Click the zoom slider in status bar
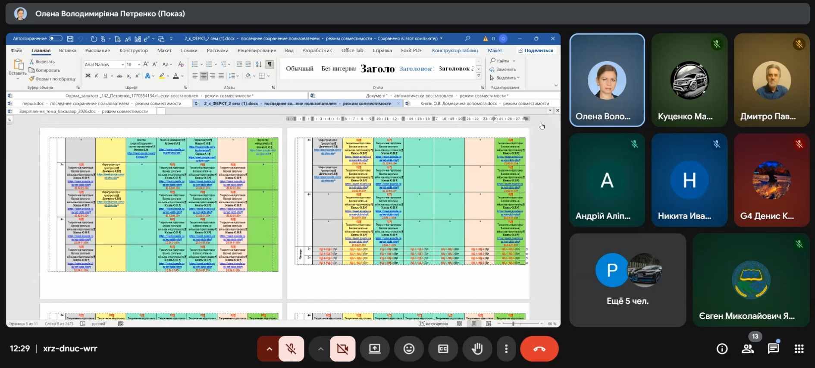The height and width of the screenshot is (368, 815). coord(513,324)
